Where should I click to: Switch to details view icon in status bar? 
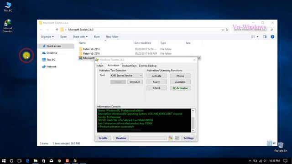pos(269,143)
